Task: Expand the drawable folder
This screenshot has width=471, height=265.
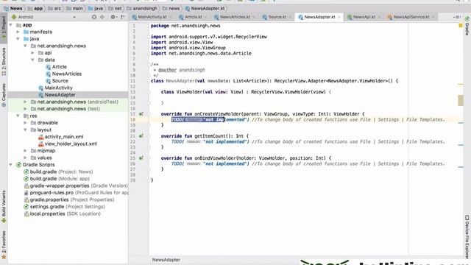Action: [26, 123]
